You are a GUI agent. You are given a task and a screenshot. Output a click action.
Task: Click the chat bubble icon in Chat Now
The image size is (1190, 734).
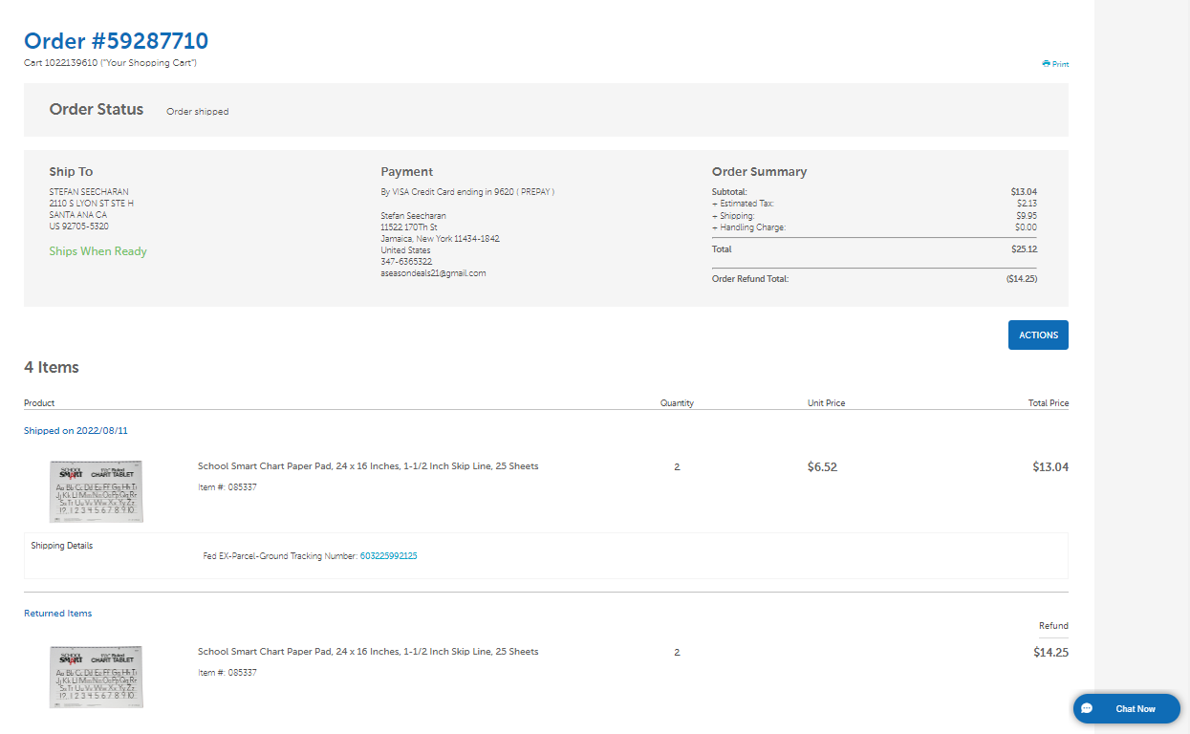[x=1088, y=709]
